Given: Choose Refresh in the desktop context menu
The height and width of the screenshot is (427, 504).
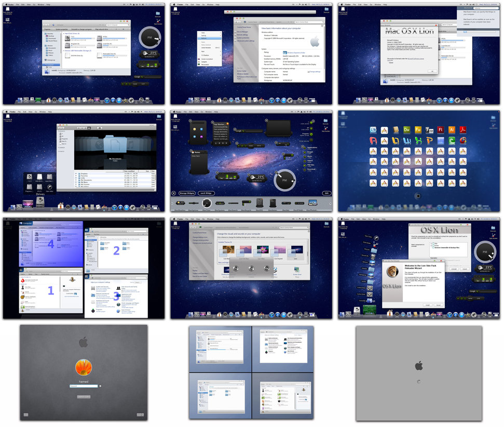Looking at the screenshot, I should (x=209, y=38).
